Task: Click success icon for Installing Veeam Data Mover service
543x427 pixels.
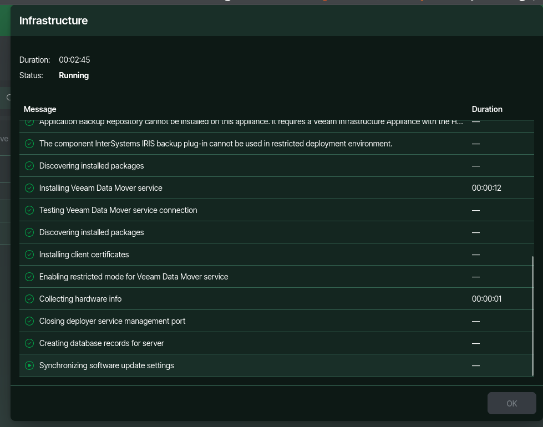Action: pyautogui.click(x=29, y=188)
